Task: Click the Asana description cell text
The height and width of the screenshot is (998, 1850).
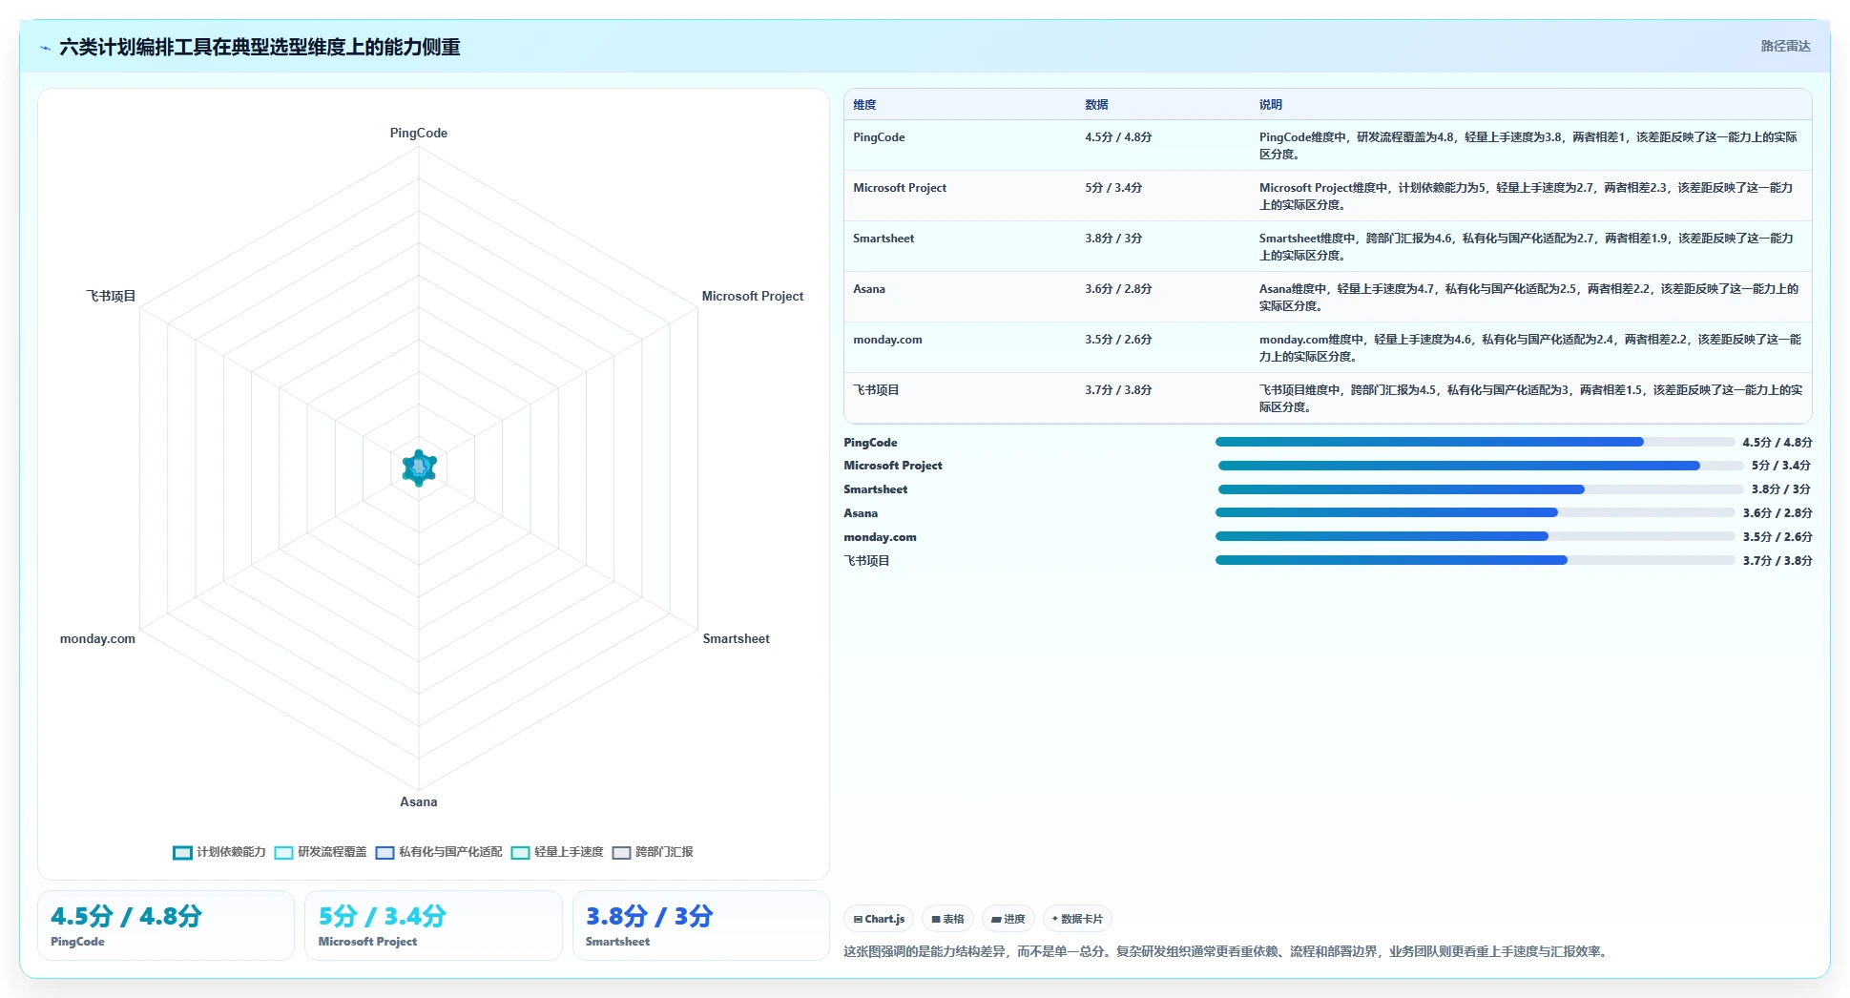Action: pos(1528,298)
